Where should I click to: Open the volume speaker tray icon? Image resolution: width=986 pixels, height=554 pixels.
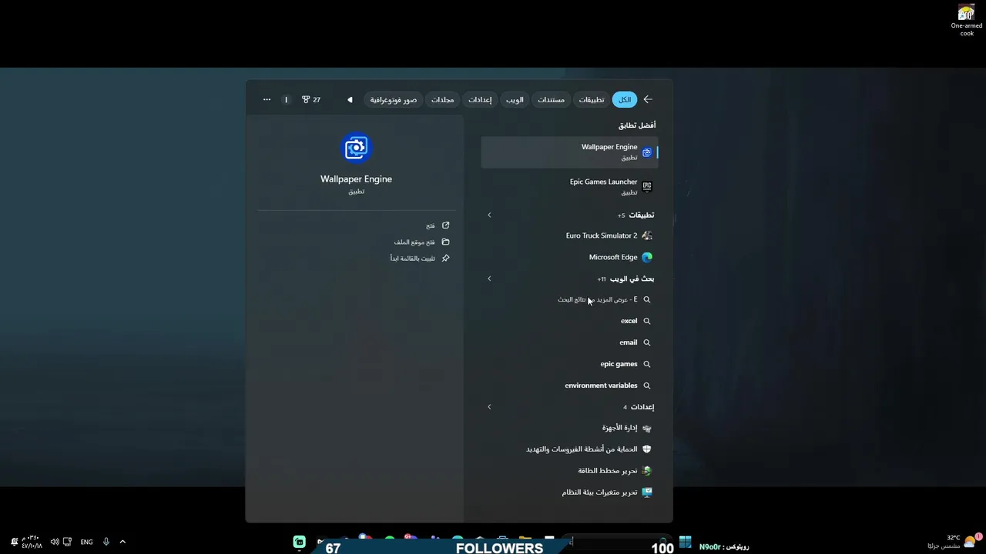55,542
